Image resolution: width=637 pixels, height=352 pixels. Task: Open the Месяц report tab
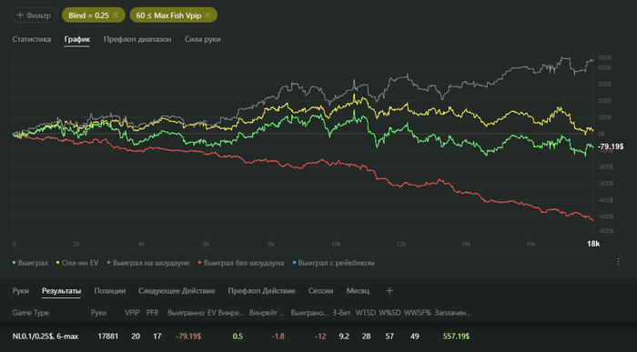pos(358,291)
